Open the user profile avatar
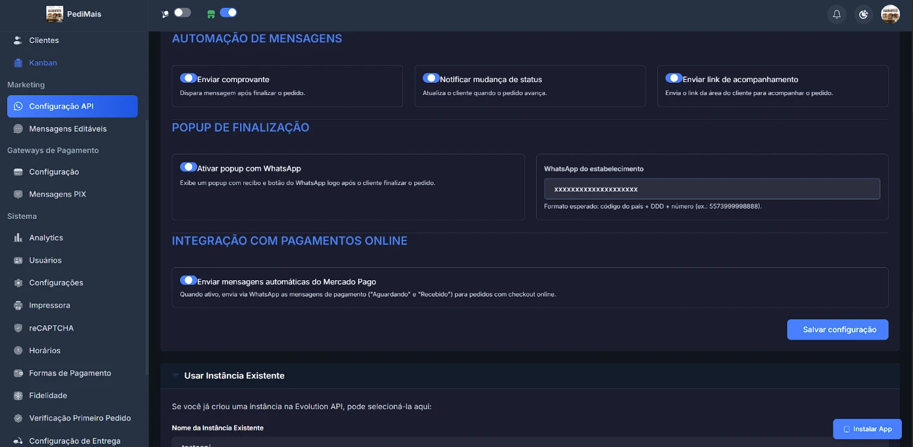 (x=890, y=14)
